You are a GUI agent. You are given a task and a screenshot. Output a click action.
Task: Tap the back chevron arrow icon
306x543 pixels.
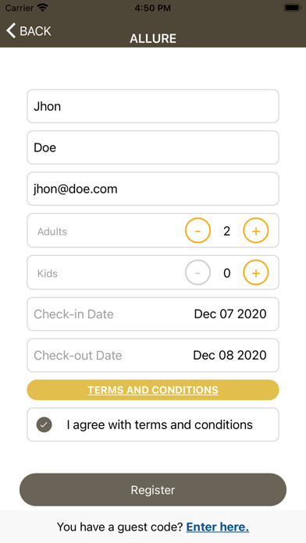11,30
